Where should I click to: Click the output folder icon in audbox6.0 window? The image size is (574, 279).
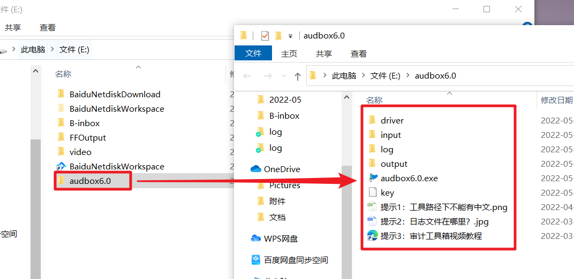click(x=372, y=164)
